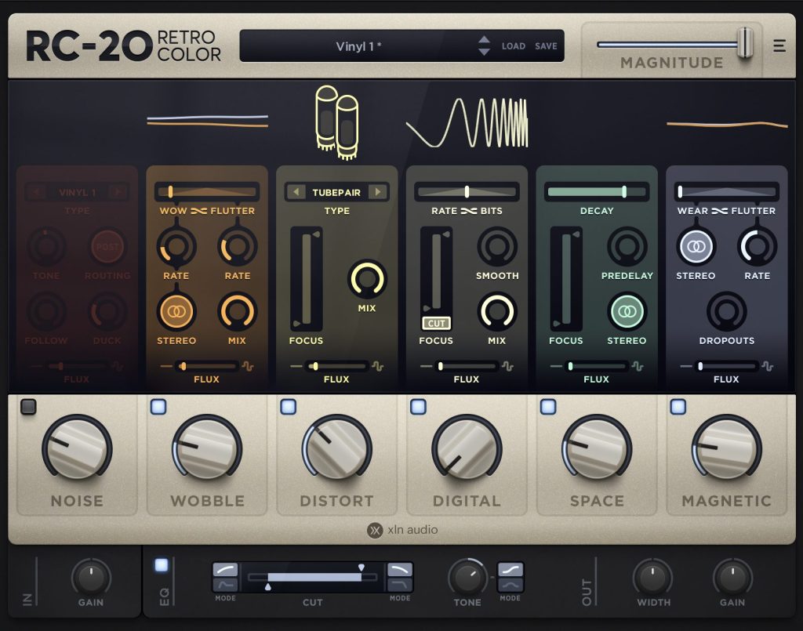The height and width of the screenshot is (631, 803).
Task: Click the tube pair illustration
Action: (x=337, y=123)
